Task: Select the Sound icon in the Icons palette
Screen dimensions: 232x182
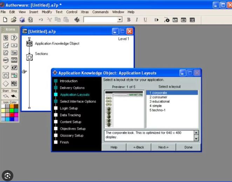Action: [x=14, y=67]
